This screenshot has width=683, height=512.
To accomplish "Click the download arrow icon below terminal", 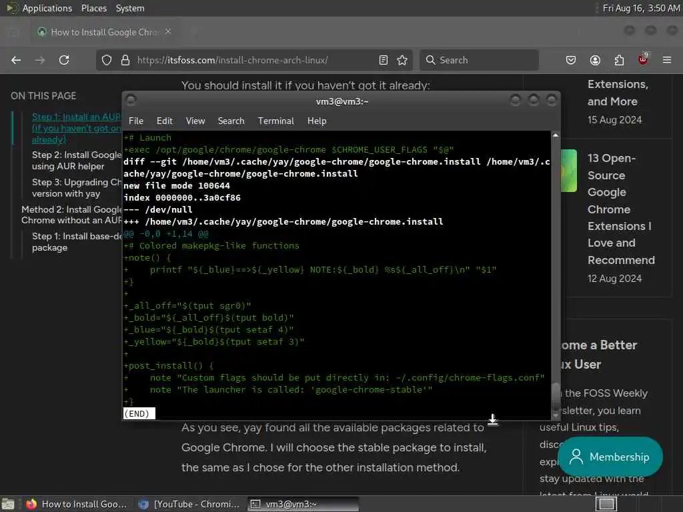I will (493, 420).
